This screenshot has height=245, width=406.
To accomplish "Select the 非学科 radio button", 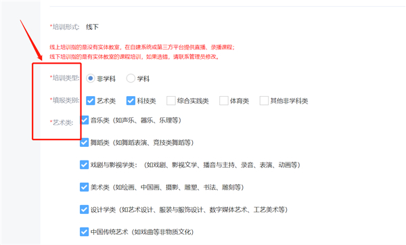I will (x=91, y=79).
